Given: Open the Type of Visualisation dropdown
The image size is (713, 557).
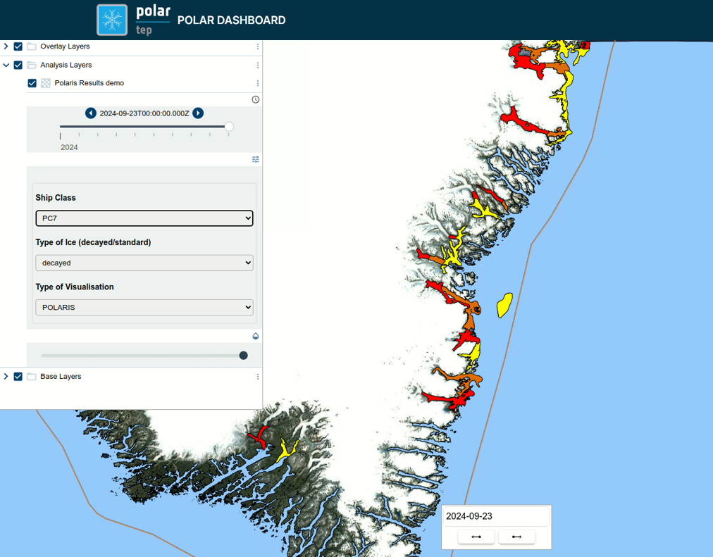Looking at the screenshot, I should tap(144, 308).
